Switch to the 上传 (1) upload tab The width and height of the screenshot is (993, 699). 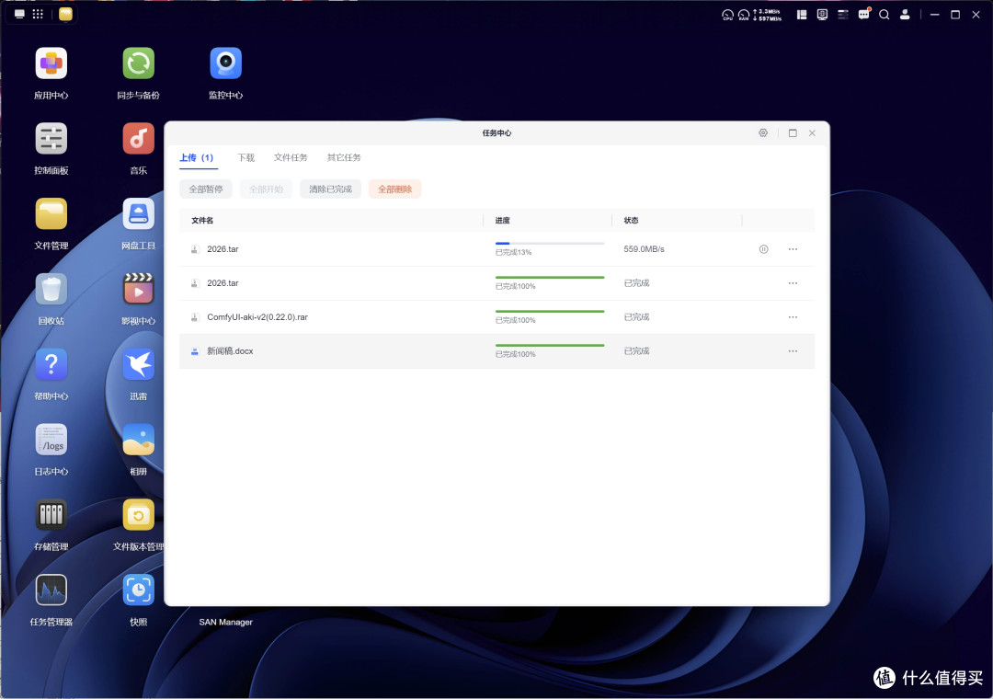point(197,157)
